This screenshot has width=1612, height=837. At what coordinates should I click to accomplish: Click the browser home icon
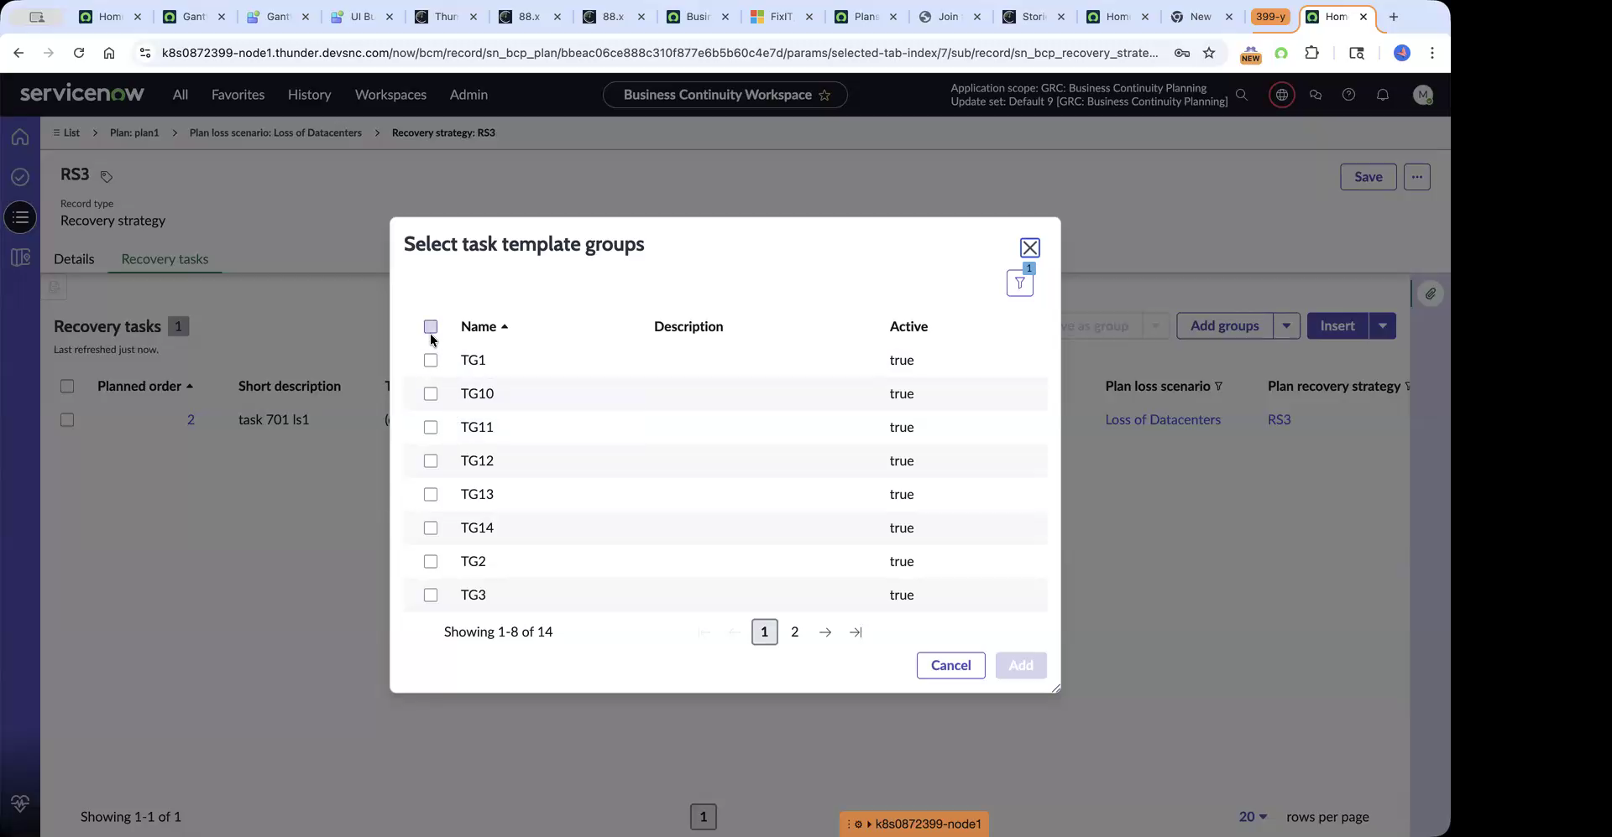point(109,53)
